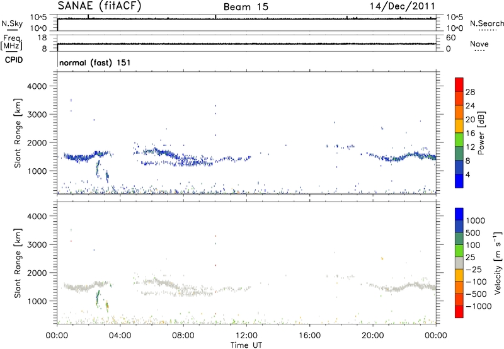The image size is (504, 349).
Task: Click 1000 km tick in velocity panel
Action: [x=37, y=301]
